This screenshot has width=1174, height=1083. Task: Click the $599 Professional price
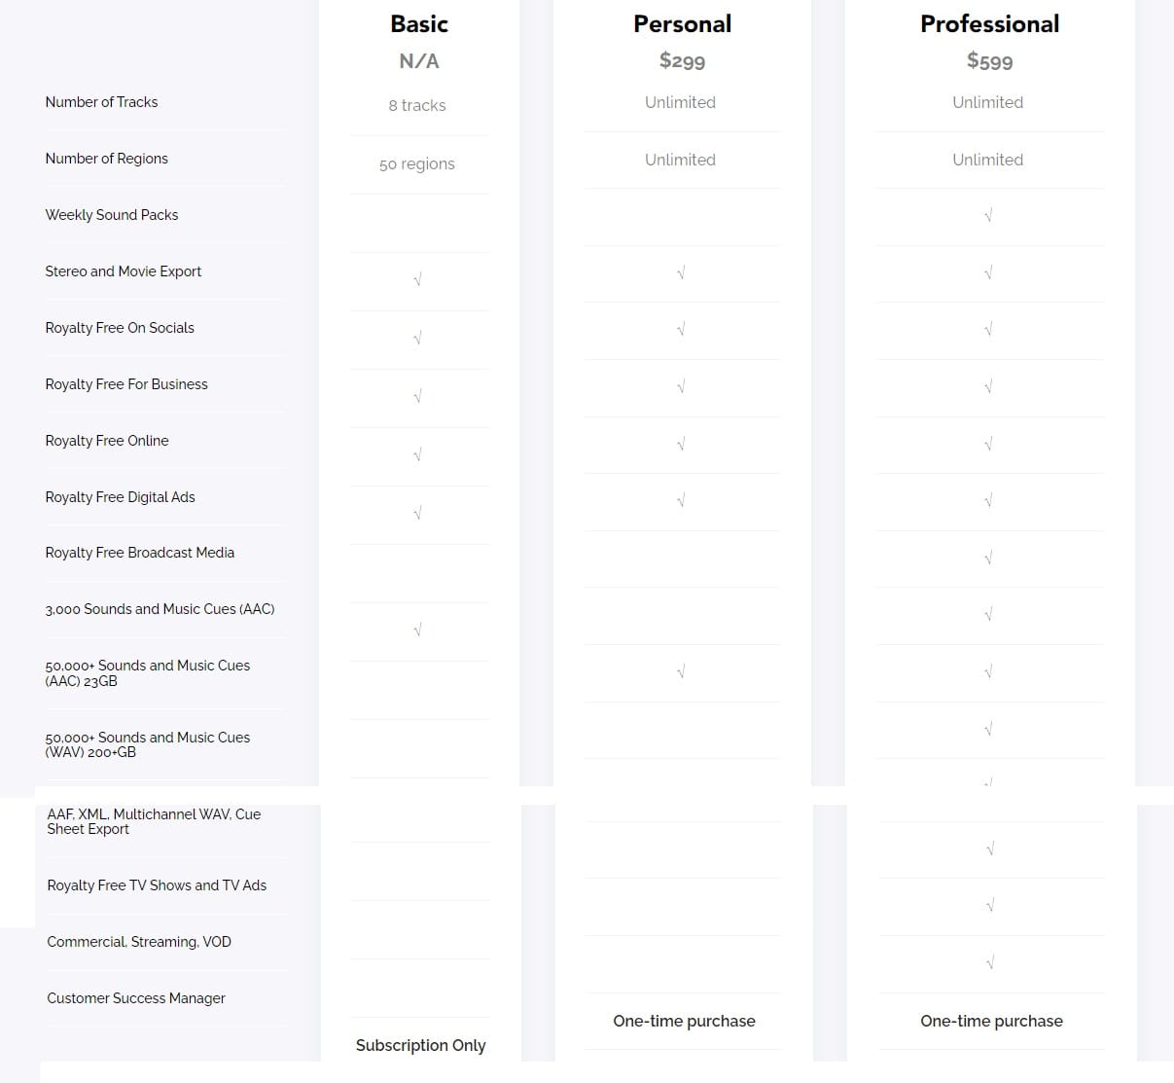point(989,60)
